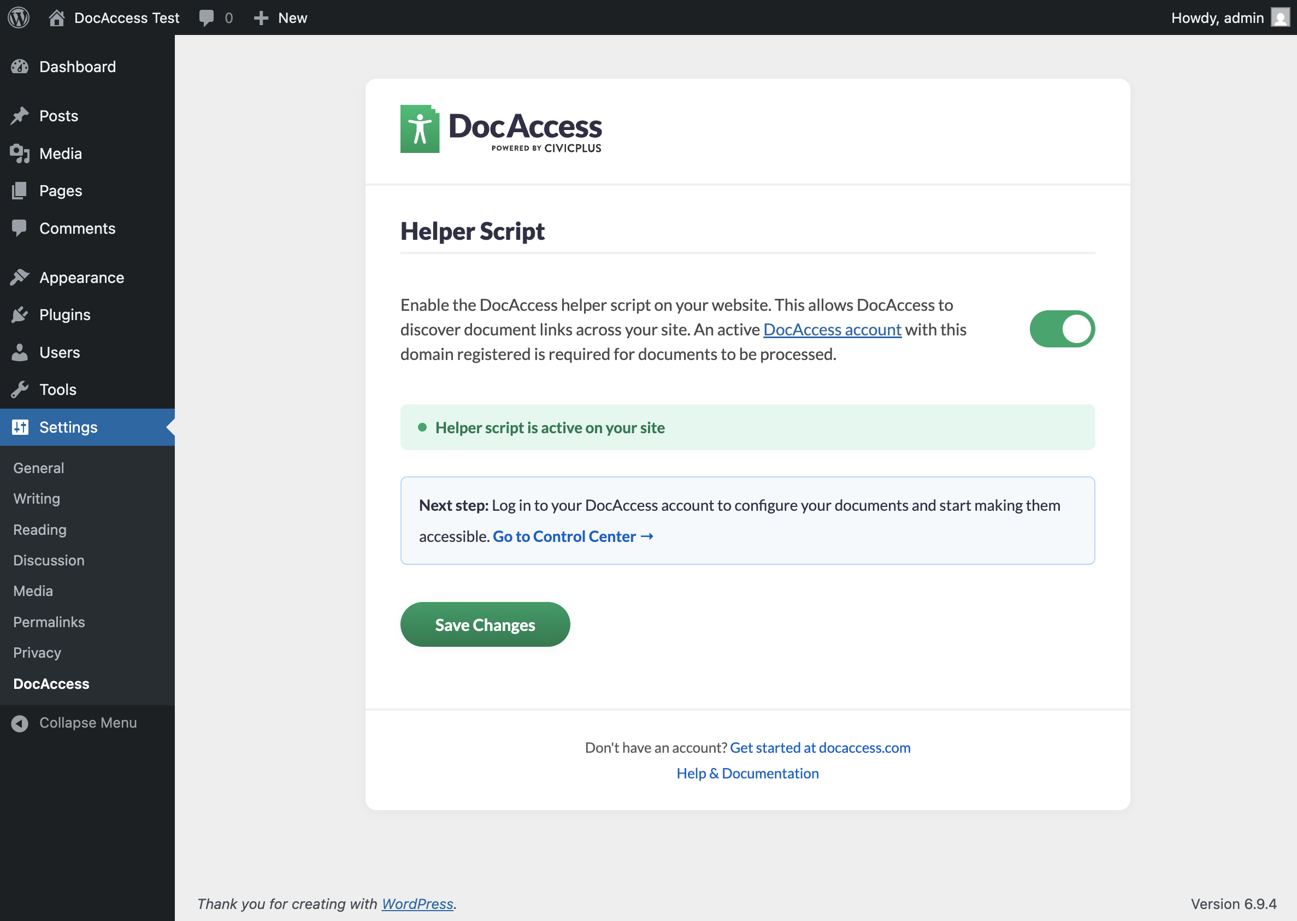Go to Reading settings submenu
This screenshot has height=921, width=1297.
point(40,530)
